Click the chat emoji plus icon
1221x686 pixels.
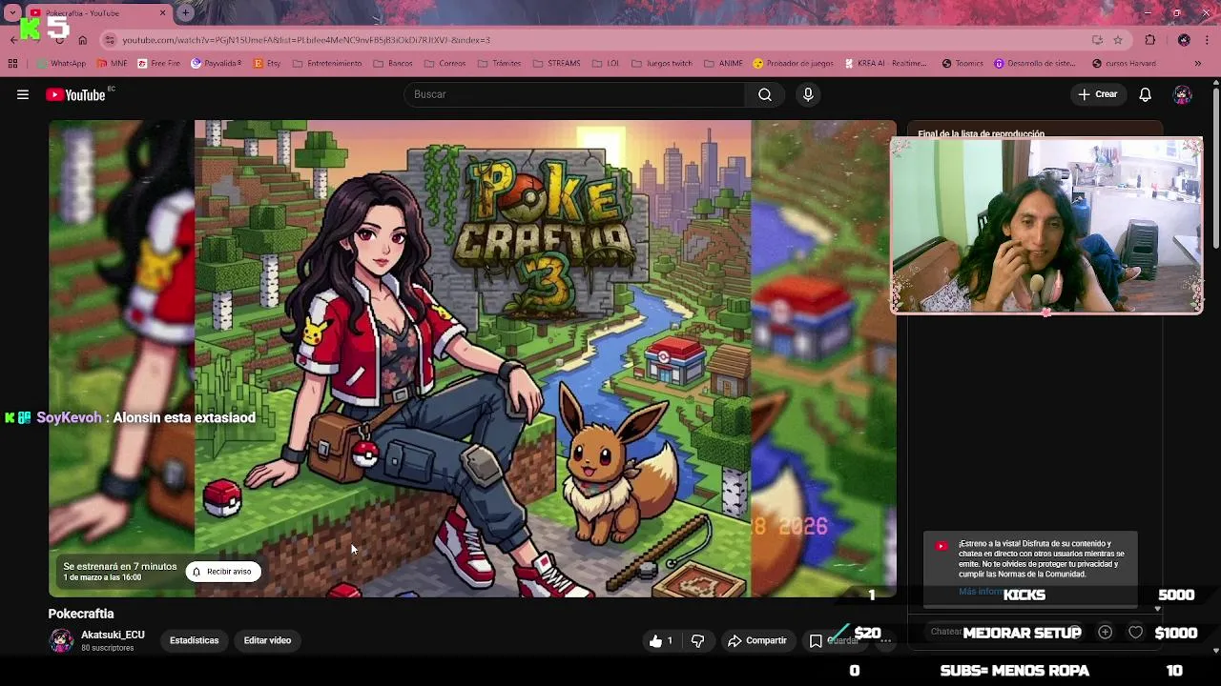(x=1105, y=632)
